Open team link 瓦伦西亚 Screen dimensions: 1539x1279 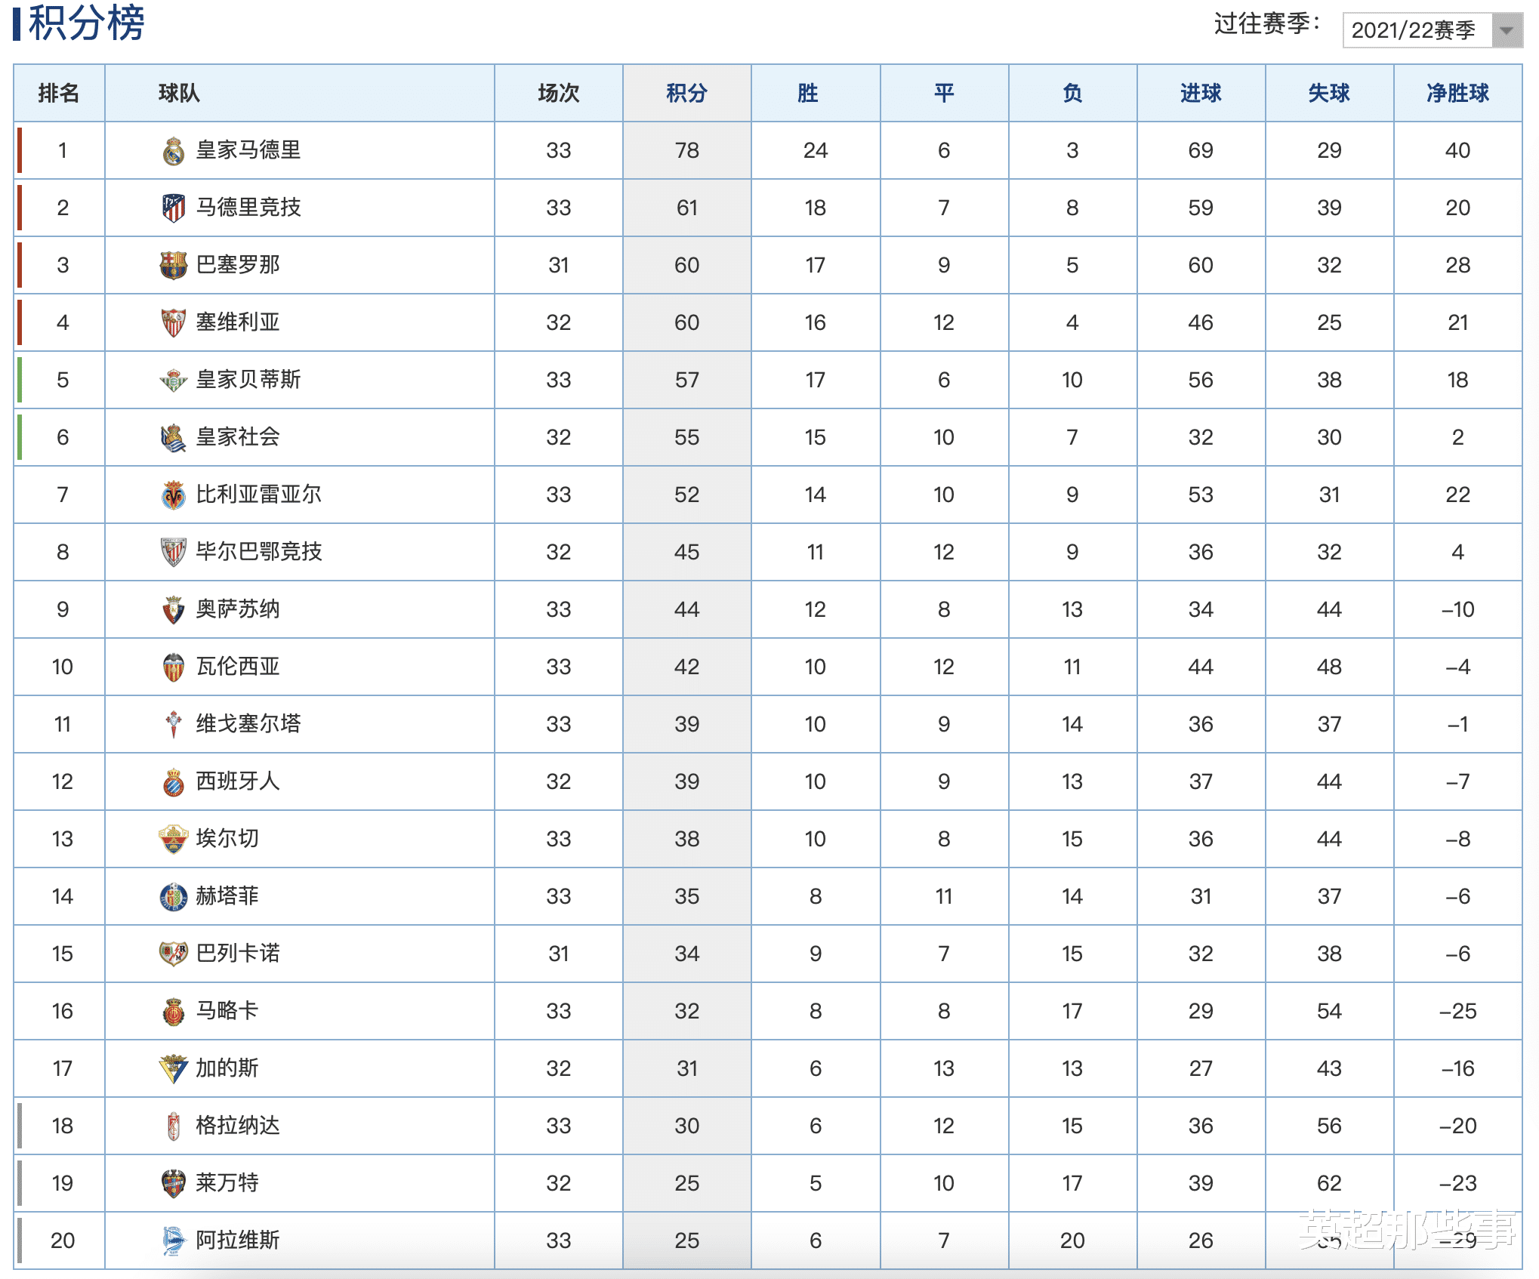click(x=238, y=667)
